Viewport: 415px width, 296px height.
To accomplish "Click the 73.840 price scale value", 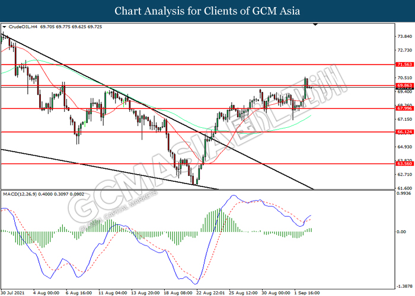I will (405, 36).
